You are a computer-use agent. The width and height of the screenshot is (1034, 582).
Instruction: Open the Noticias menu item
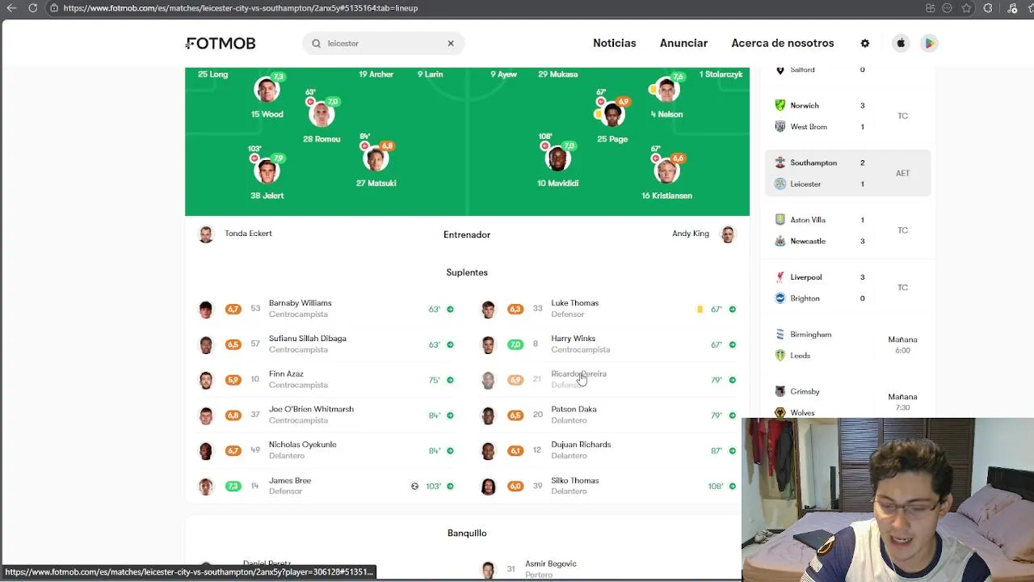(614, 44)
